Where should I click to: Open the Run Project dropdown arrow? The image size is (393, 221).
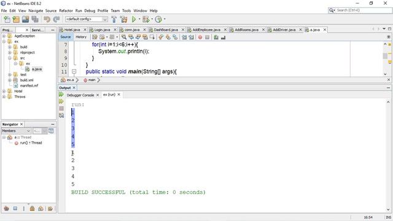(139, 19)
